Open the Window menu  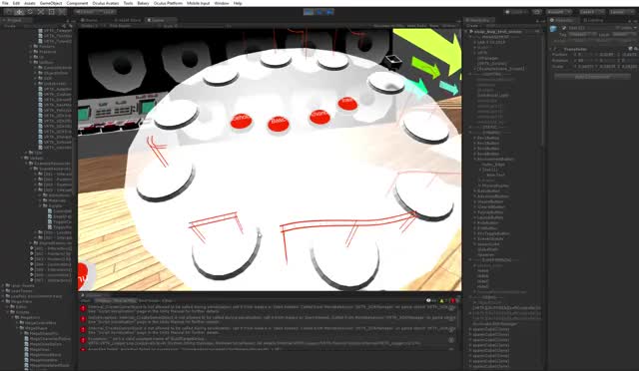click(222, 3)
